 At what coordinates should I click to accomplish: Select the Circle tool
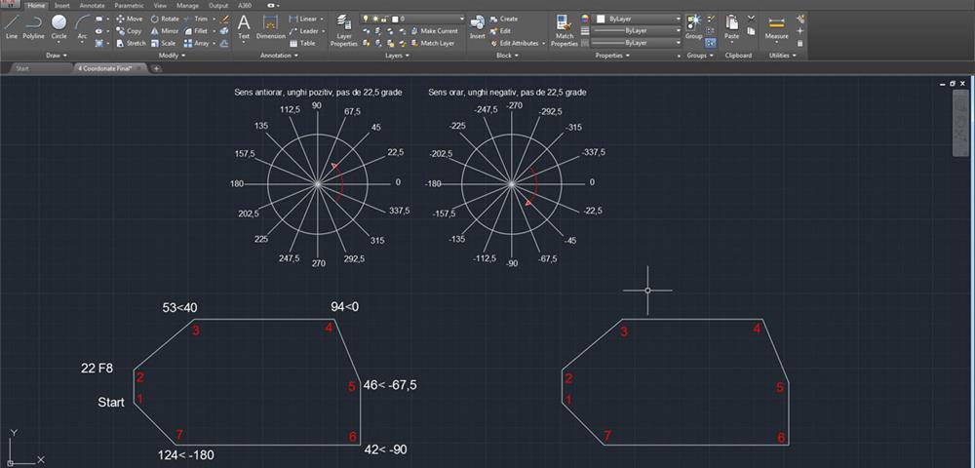[x=59, y=28]
